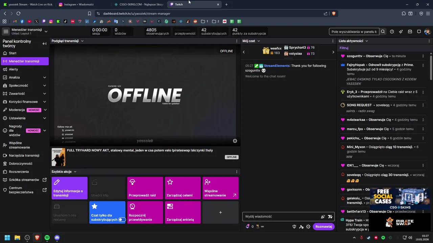The height and width of the screenshot is (243, 433).
Task: Click the Filtruj link in activity list
Action: 344,48
